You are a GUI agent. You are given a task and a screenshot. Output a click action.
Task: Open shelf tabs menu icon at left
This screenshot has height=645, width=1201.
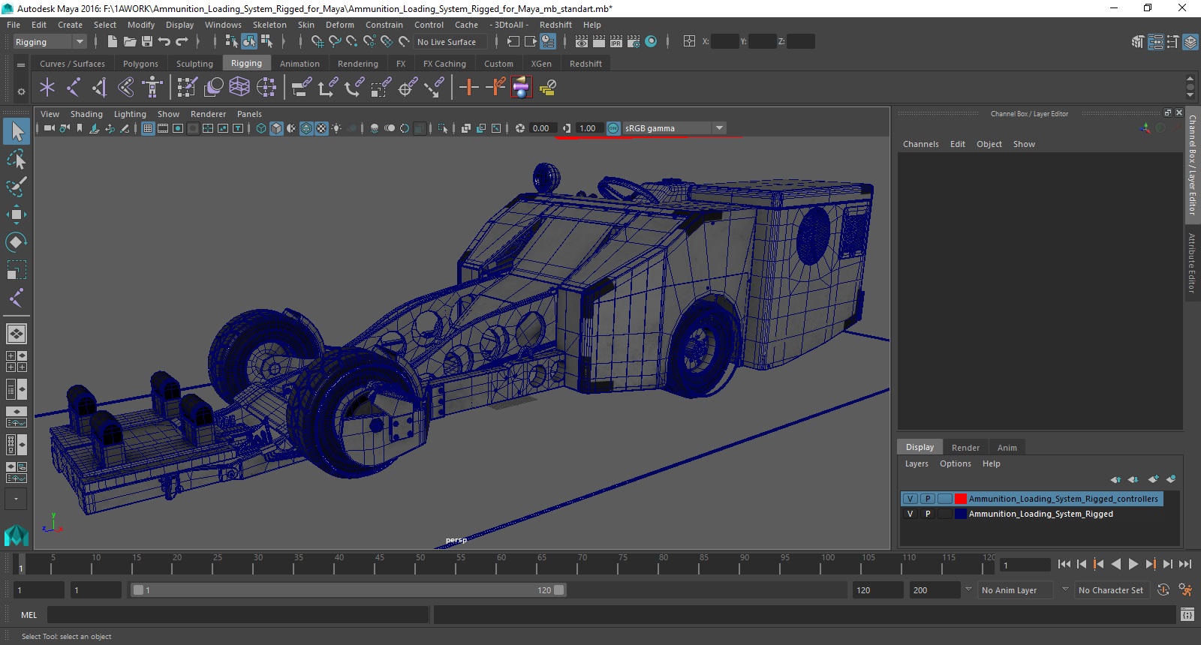click(x=21, y=64)
